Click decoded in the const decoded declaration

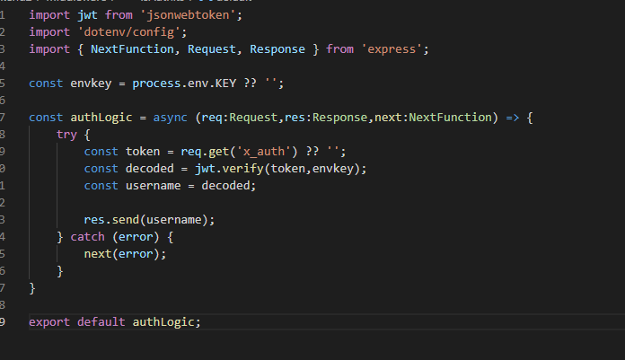tap(149, 169)
